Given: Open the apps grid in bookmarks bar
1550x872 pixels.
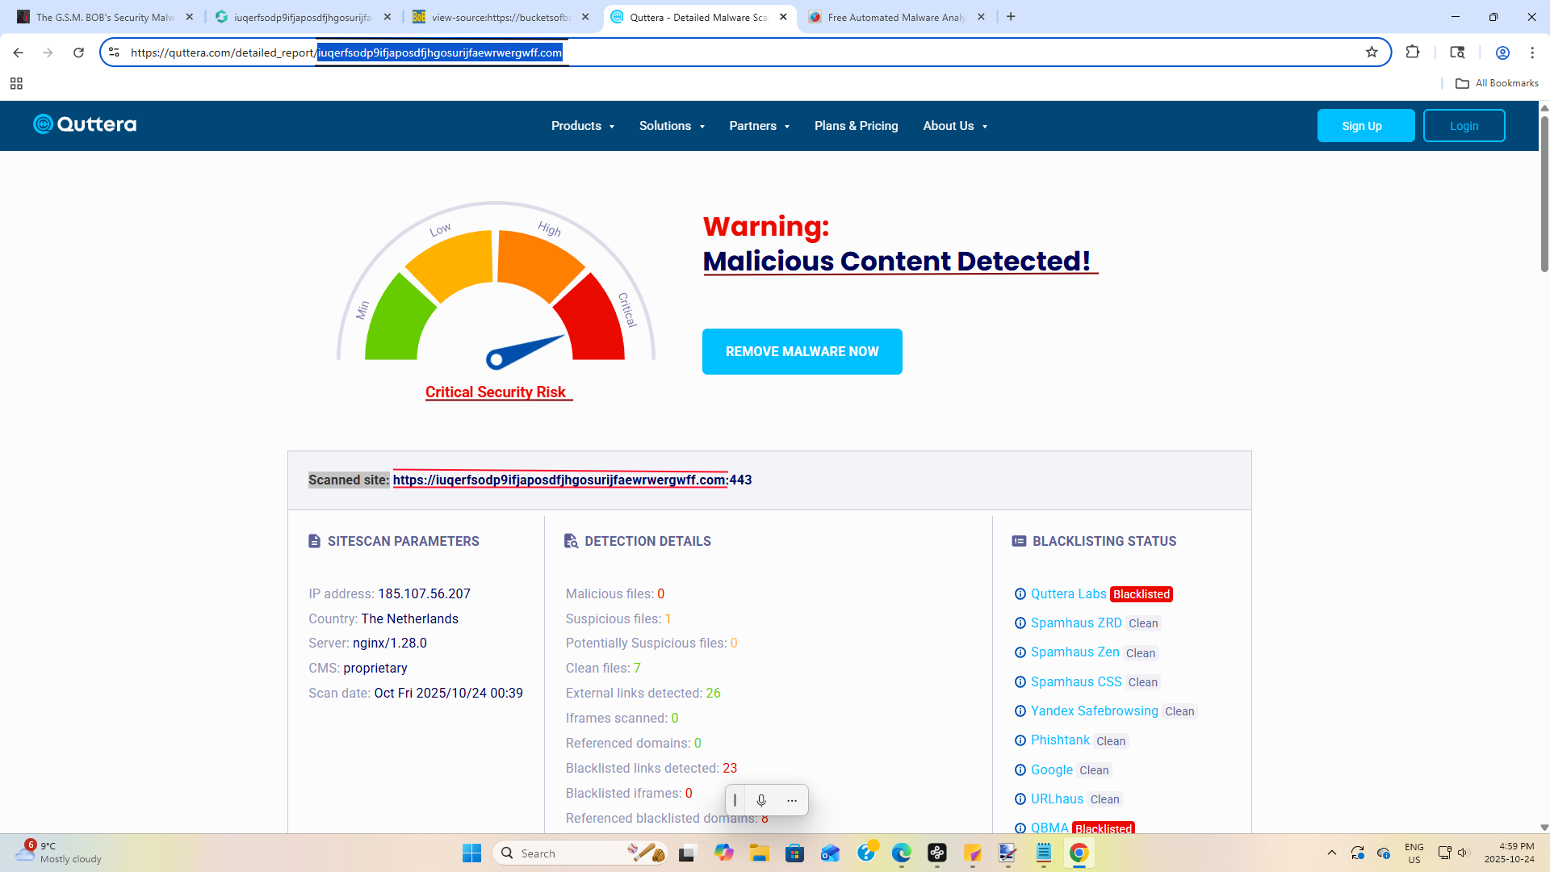Looking at the screenshot, I should (x=16, y=83).
